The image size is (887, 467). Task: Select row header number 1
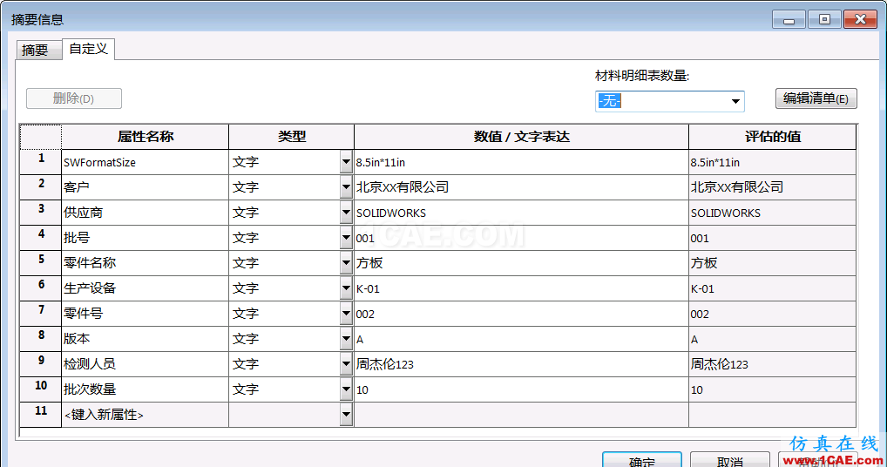(41, 162)
